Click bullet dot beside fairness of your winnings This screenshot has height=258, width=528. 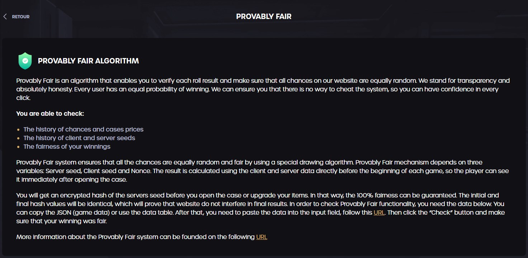click(x=19, y=147)
